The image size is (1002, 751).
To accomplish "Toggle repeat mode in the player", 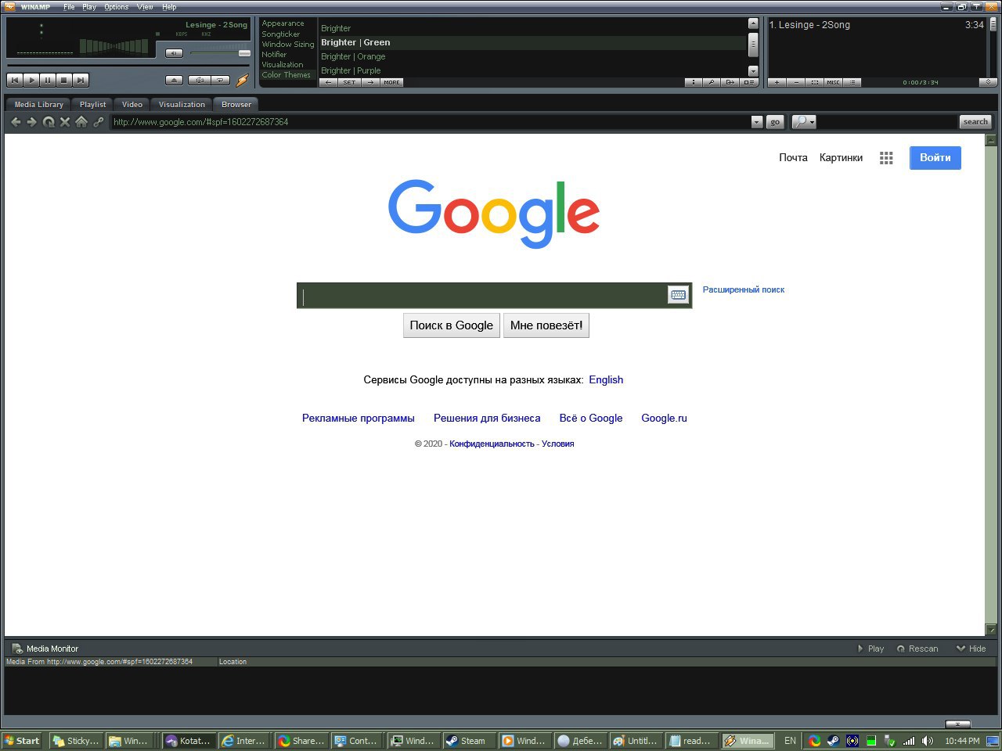I will click(x=221, y=80).
